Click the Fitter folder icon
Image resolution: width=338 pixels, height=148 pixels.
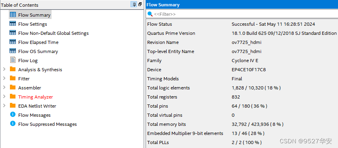point(13,78)
